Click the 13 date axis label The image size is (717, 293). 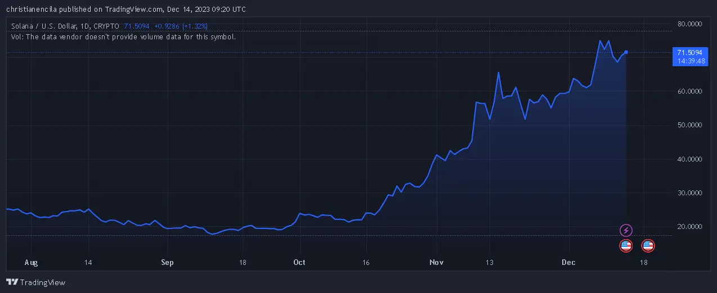pos(490,262)
